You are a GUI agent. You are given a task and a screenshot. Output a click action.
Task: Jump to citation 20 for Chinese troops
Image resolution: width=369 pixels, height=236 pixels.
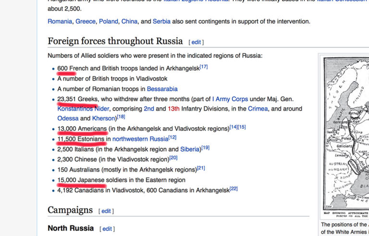tap(173, 158)
